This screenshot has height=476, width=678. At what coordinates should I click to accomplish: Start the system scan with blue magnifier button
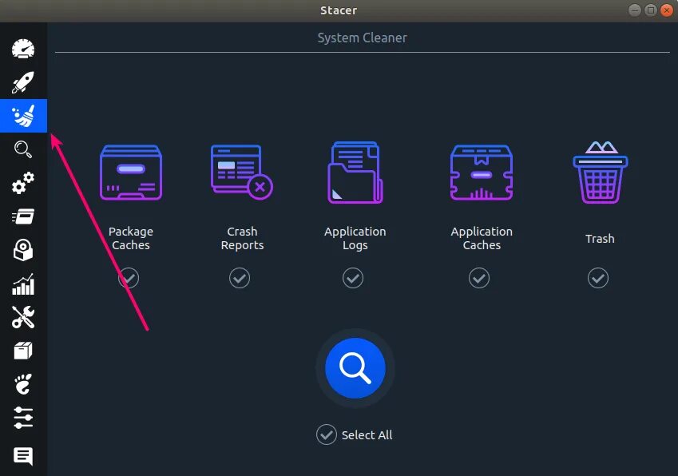pyautogui.click(x=355, y=368)
